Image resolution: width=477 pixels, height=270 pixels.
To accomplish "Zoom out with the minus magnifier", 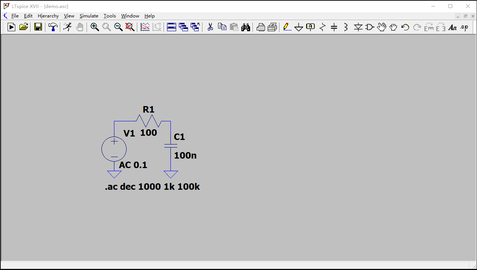I will tap(118, 27).
